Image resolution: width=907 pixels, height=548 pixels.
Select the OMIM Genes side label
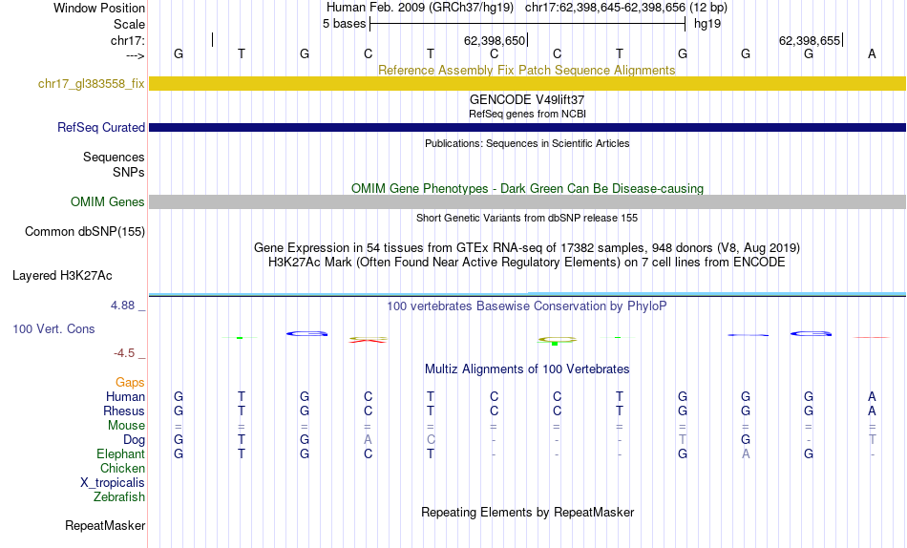pos(108,202)
